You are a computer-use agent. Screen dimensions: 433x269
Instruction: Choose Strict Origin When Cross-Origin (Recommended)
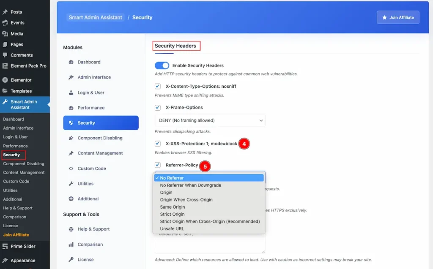[x=209, y=221]
